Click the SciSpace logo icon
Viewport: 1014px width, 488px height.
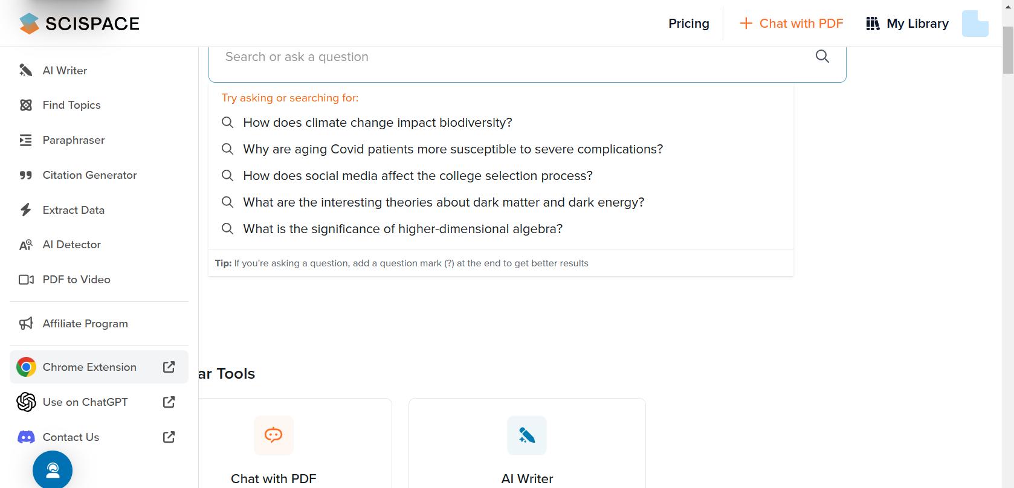pyautogui.click(x=29, y=24)
